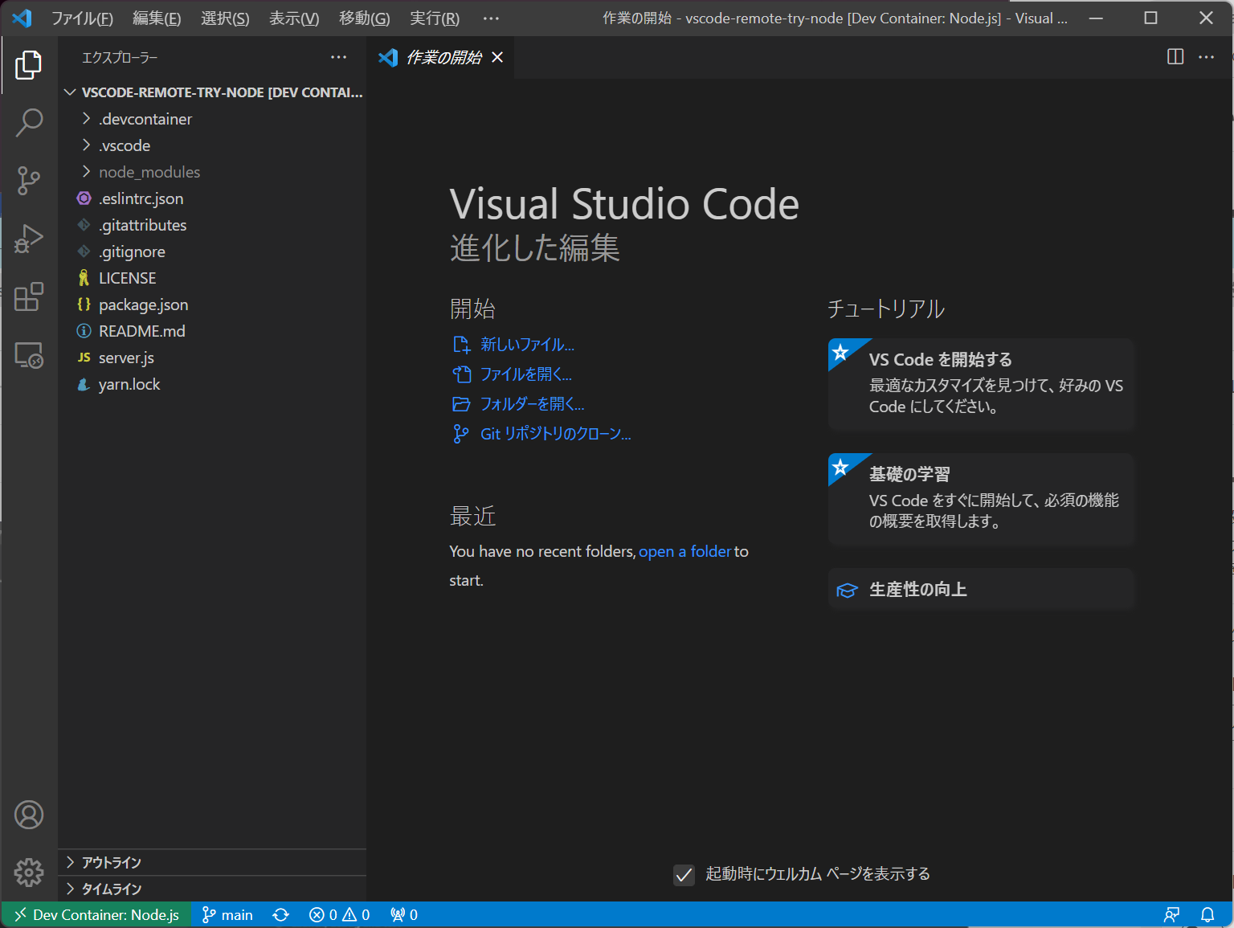Open yarn.lock file
The height and width of the screenshot is (928, 1234).
212,384
